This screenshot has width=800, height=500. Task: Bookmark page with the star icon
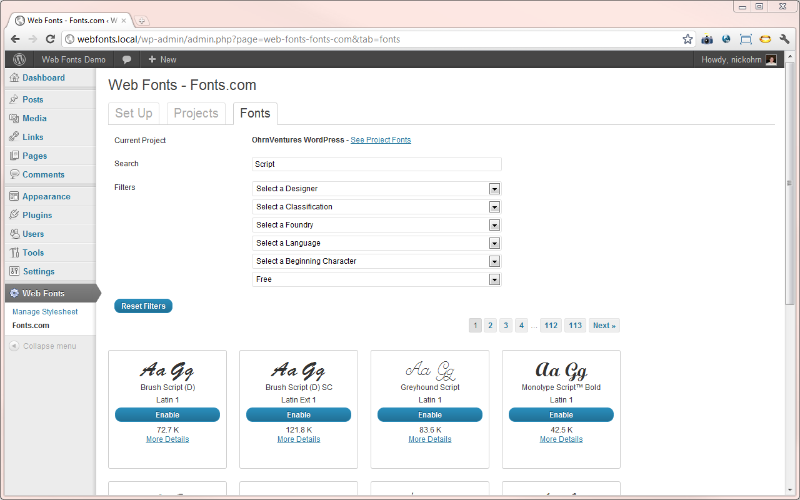tap(687, 39)
